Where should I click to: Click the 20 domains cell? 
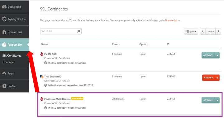click(x=118, y=99)
